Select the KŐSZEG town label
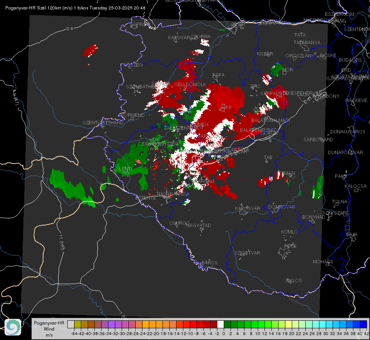Image resolution: width=370 pixels, height=340 pixels. [134, 65]
